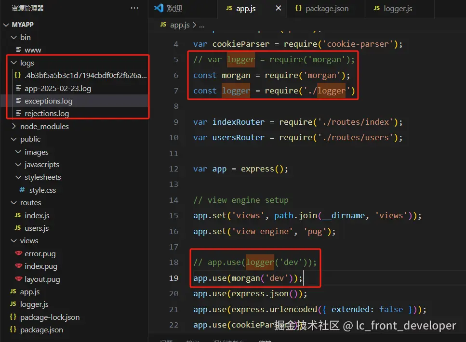
Task: Click line number 19 in the gutter
Action: (173, 278)
